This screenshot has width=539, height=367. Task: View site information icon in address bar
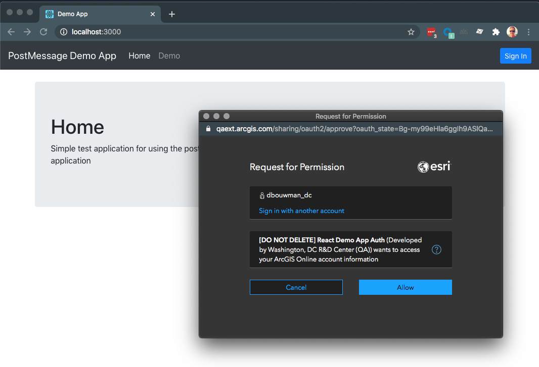pos(64,32)
